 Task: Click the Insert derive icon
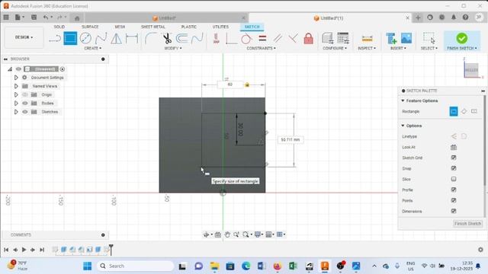391,38
